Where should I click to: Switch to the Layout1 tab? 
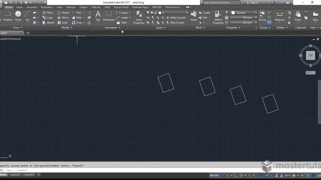pos(15,174)
